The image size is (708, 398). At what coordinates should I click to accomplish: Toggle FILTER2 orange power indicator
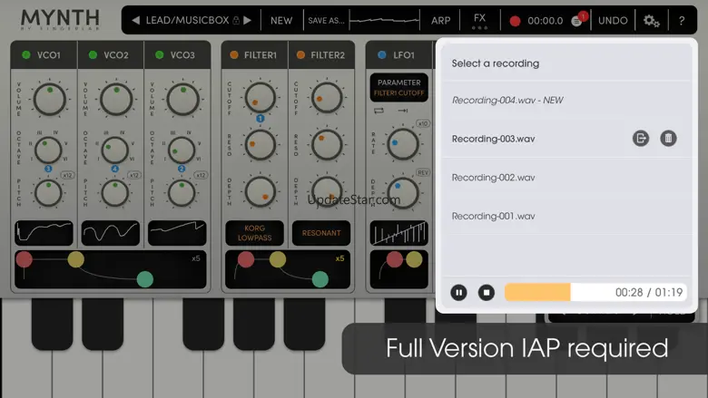click(x=300, y=55)
